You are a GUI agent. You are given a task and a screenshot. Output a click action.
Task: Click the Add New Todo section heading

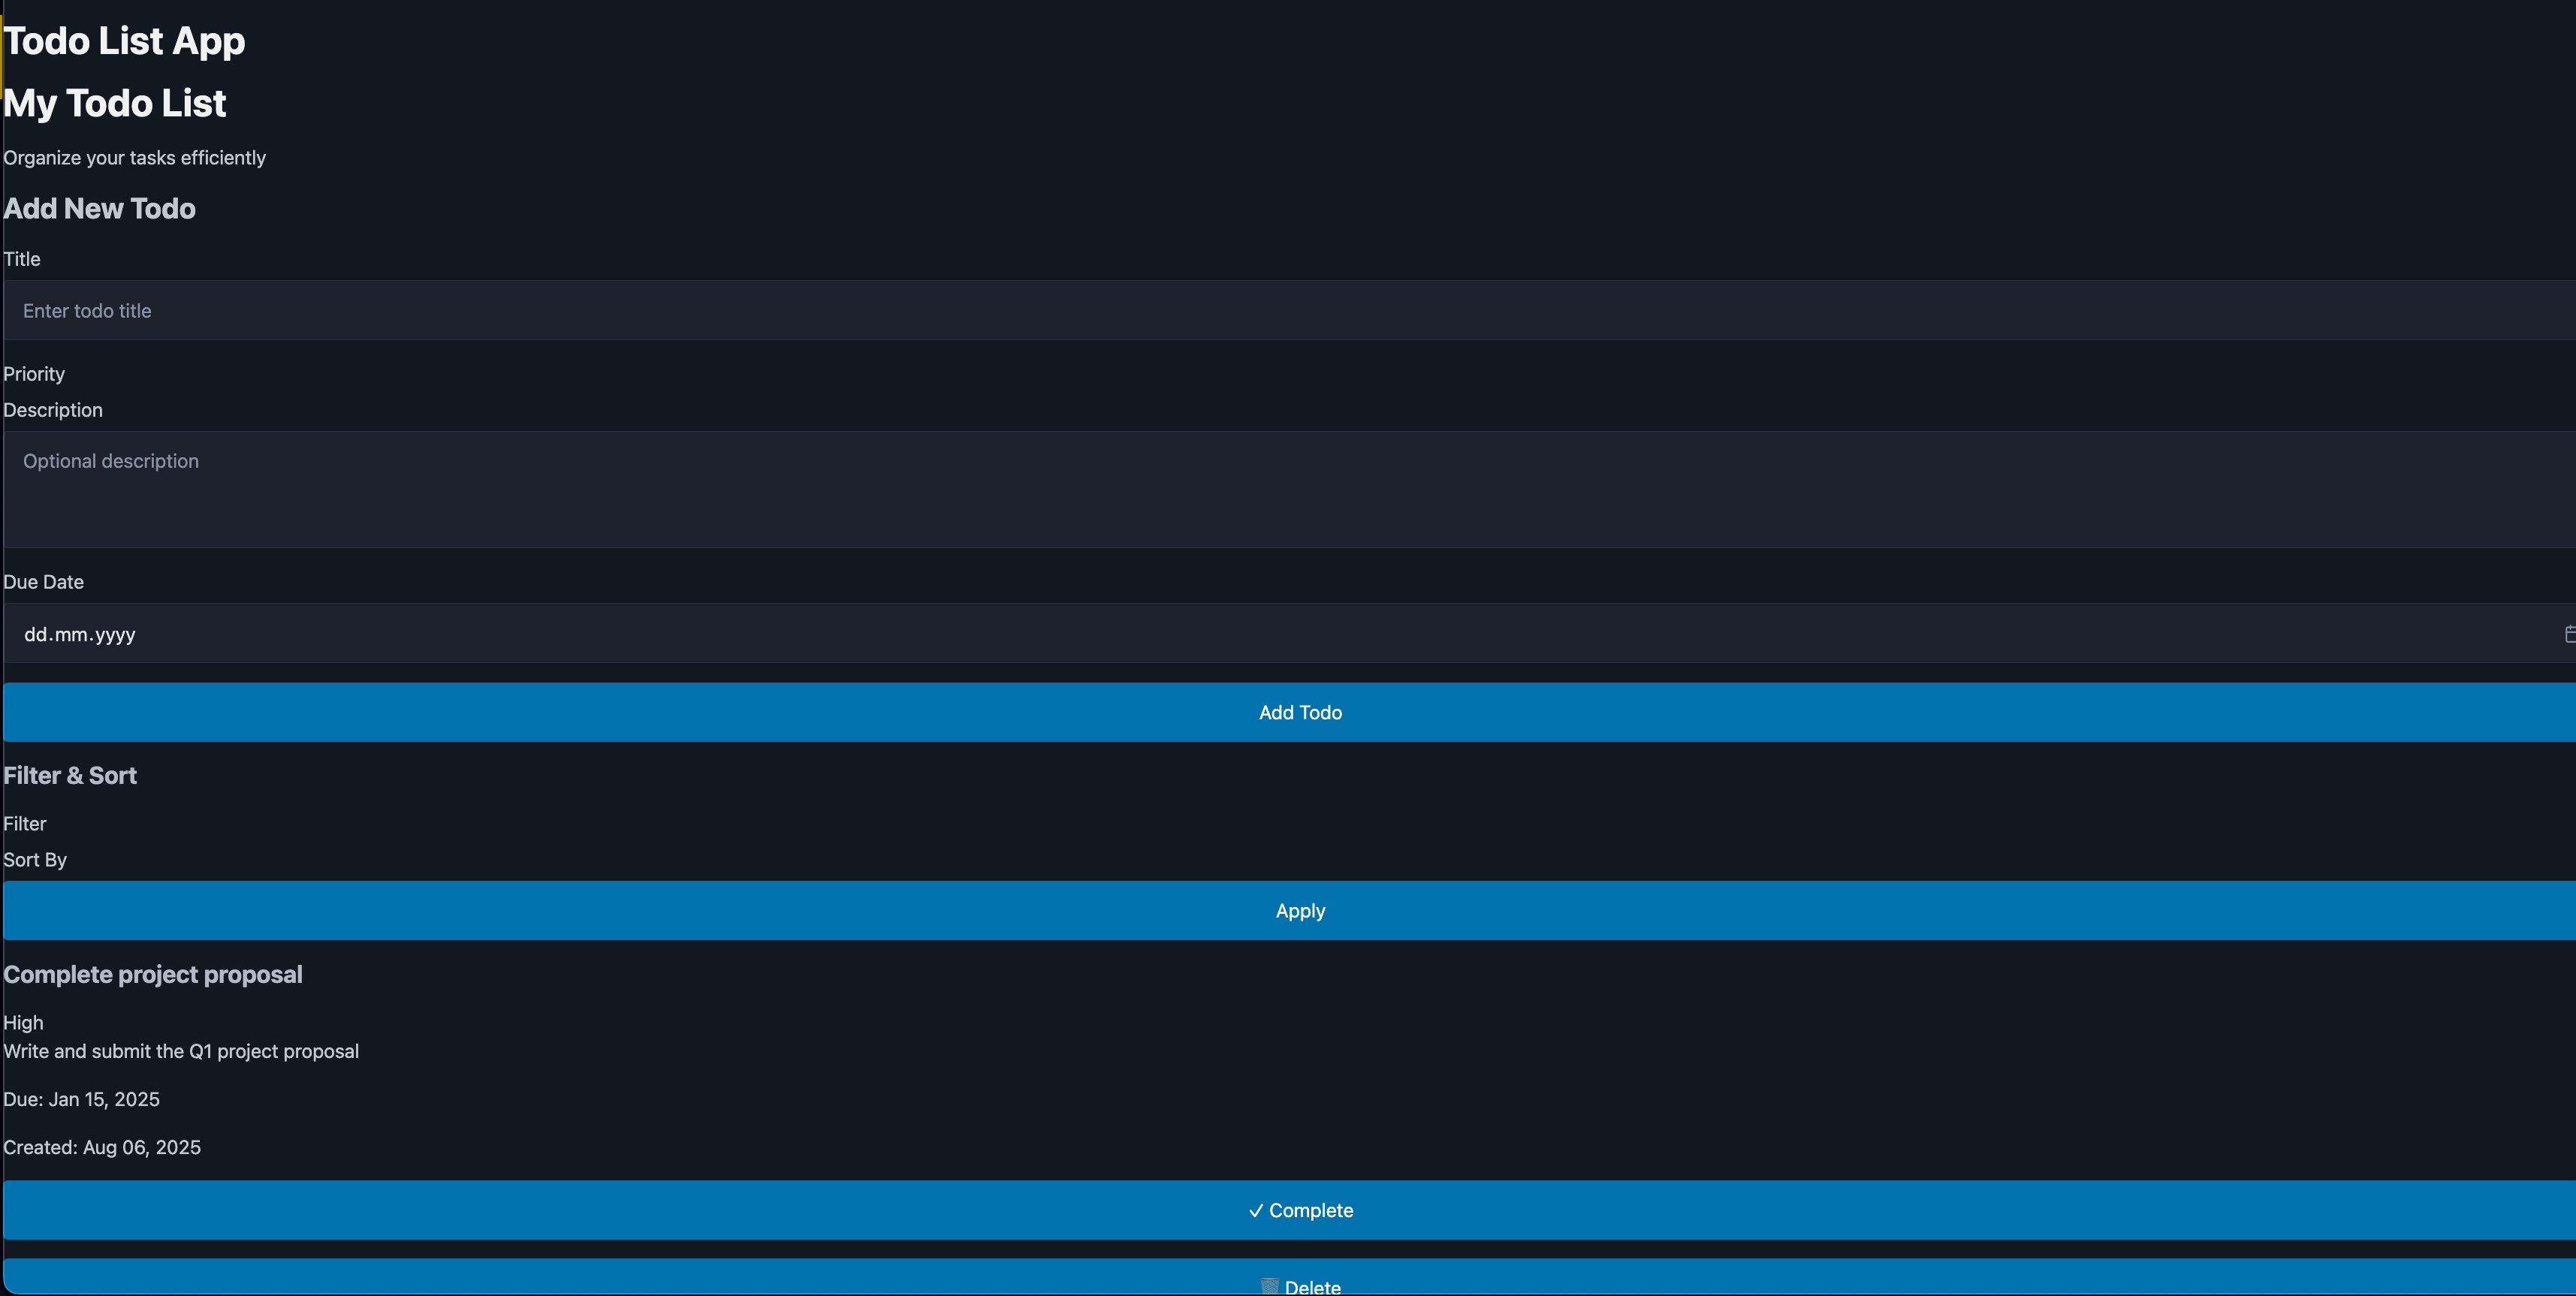coord(99,208)
